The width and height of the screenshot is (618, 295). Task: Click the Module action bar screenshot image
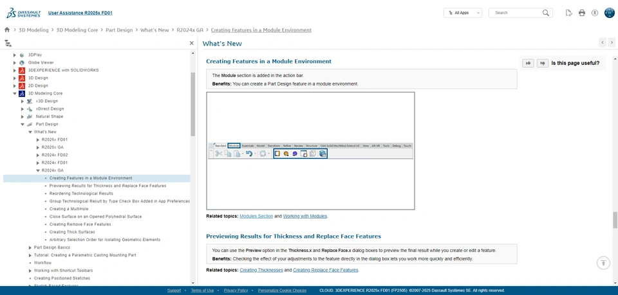pos(310,151)
